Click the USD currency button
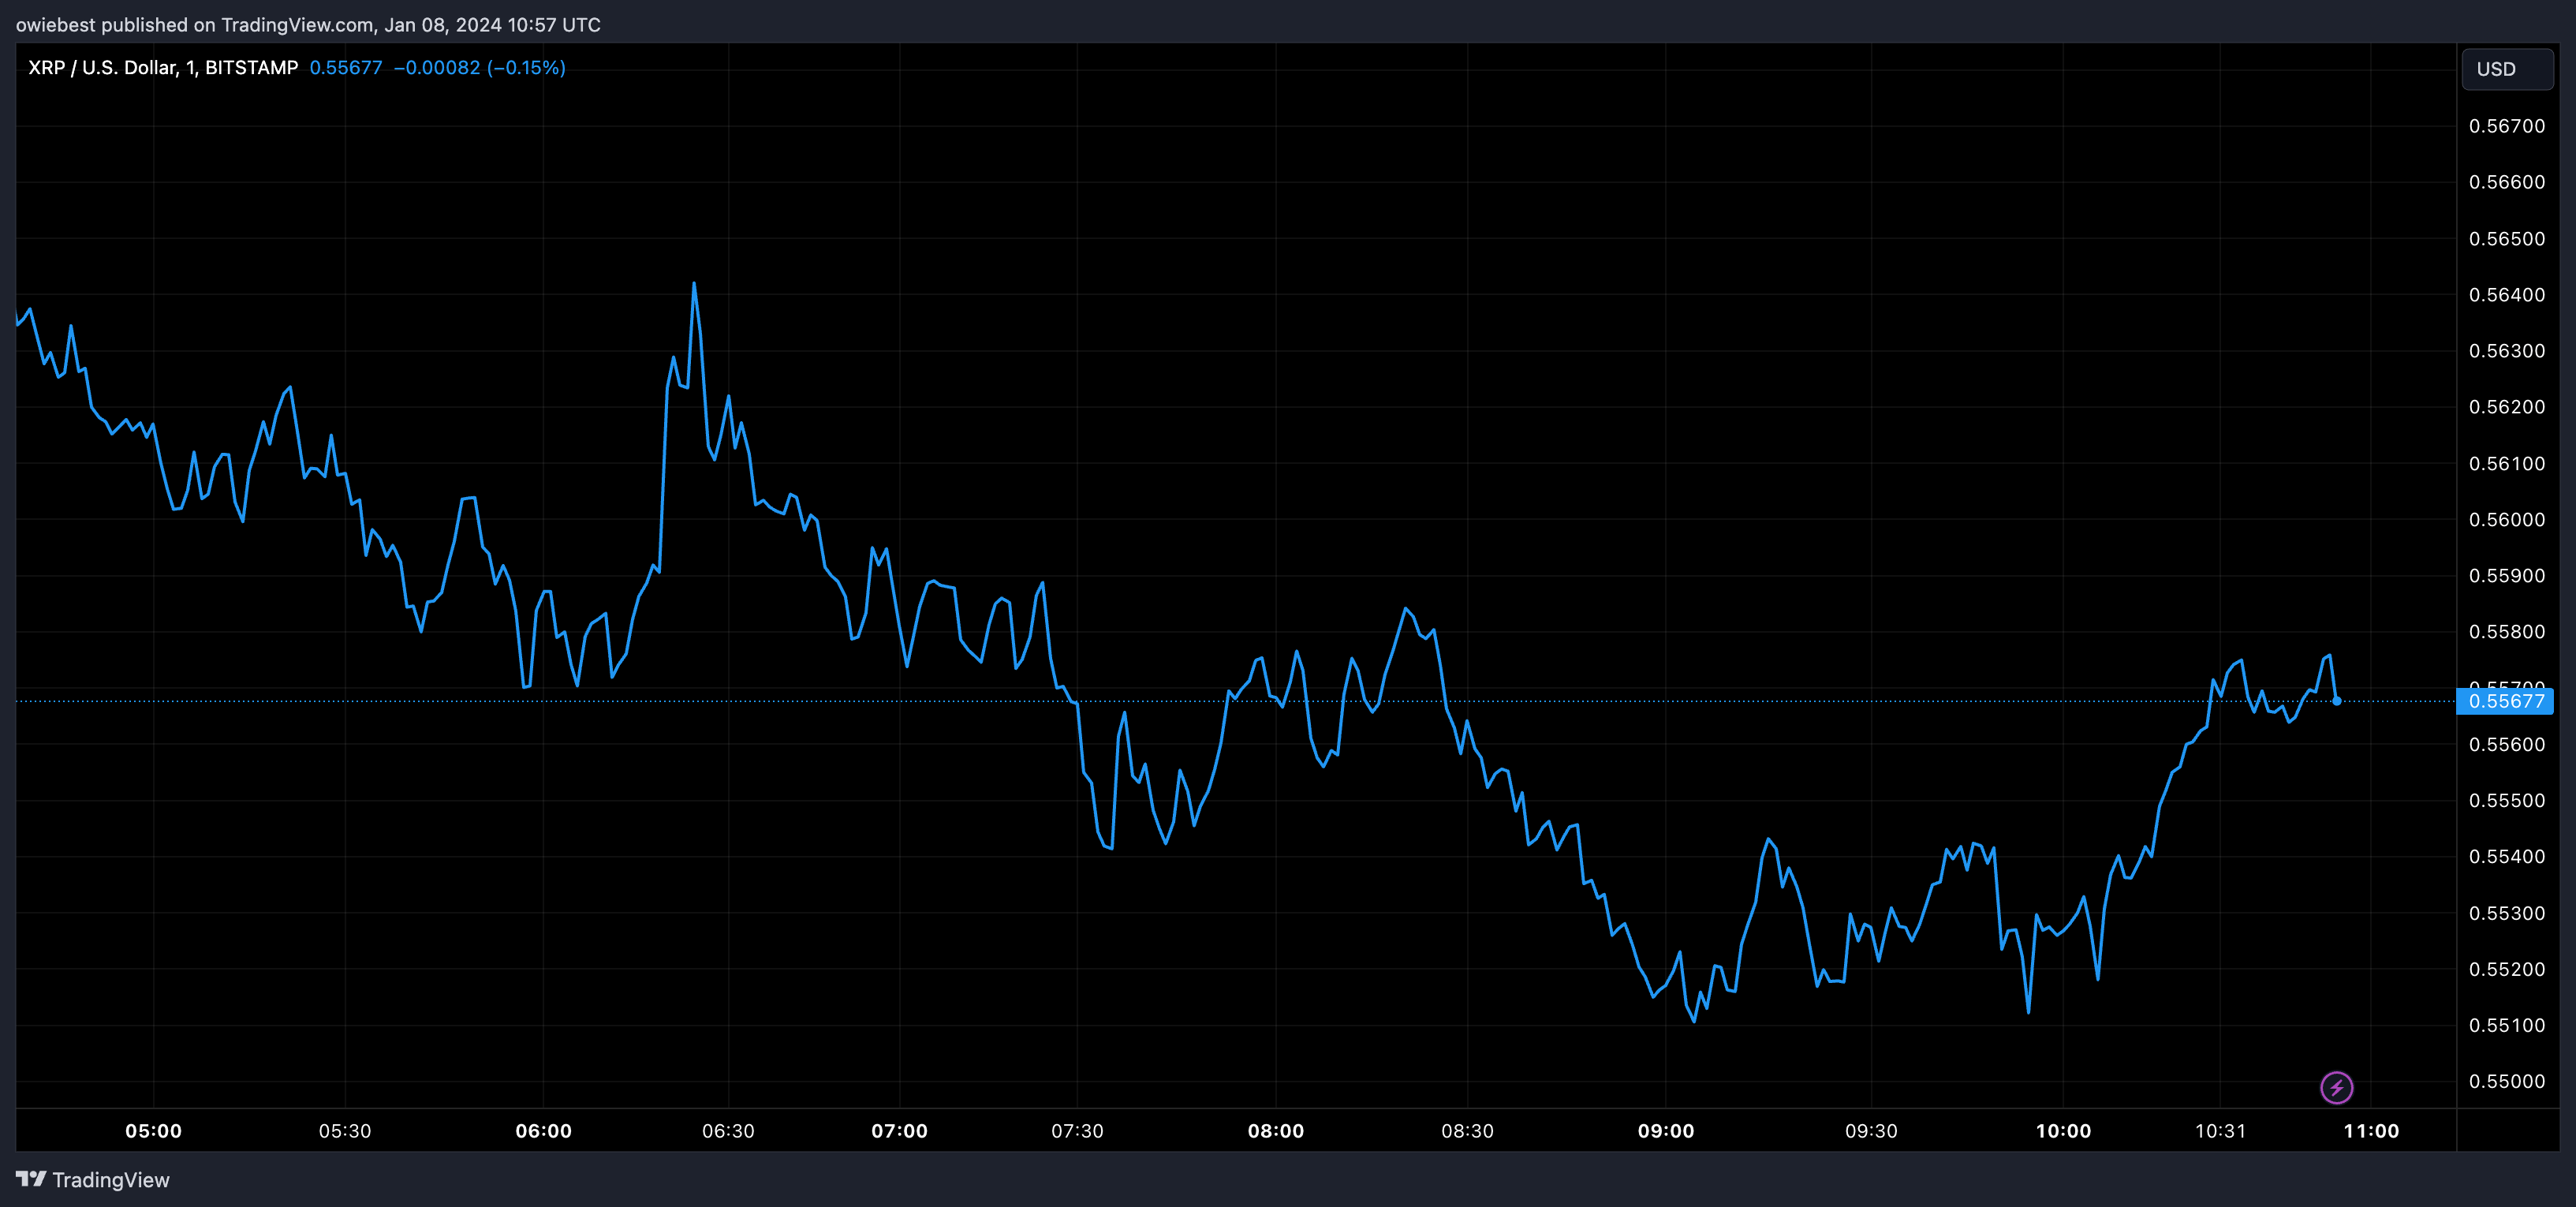2576x1207 pixels. tap(2506, 69)
